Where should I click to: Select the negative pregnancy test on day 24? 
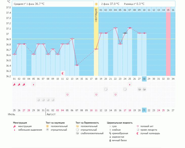coord(125,89)
